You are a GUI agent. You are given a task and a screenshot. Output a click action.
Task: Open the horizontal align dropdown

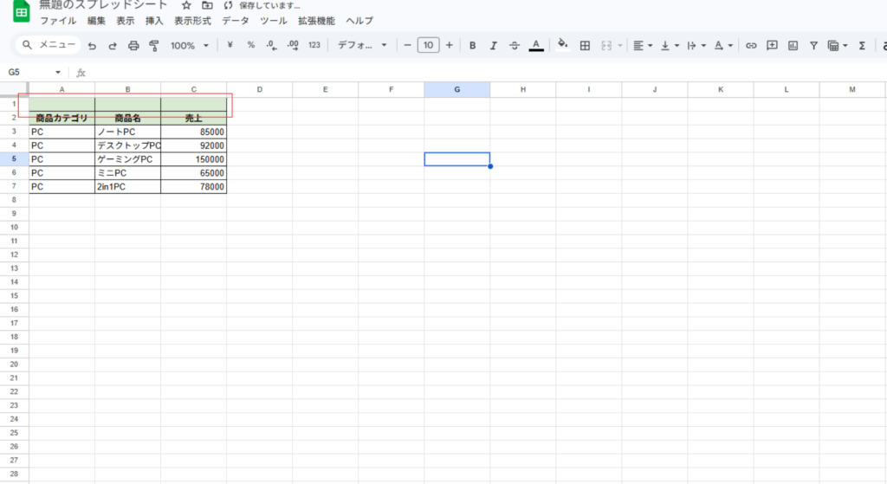pyautogui.click(x=642, y=45)
